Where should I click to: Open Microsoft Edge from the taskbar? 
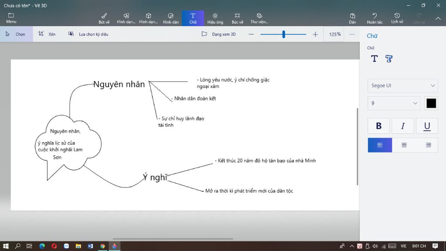[x=42, y=246]
